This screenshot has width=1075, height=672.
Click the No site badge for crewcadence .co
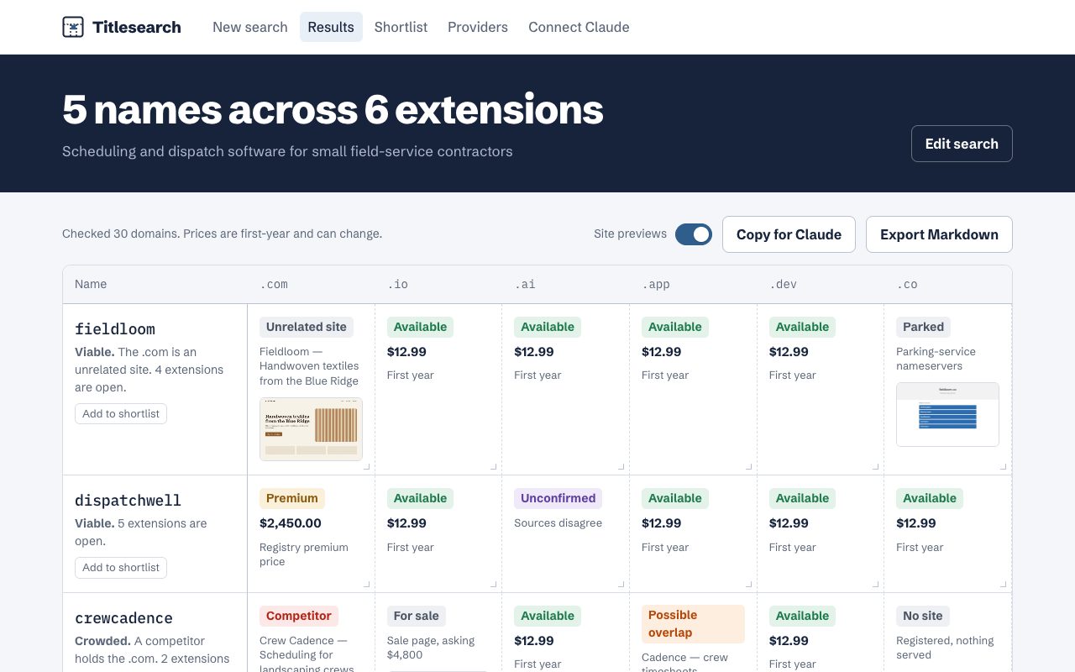(923, 616)
